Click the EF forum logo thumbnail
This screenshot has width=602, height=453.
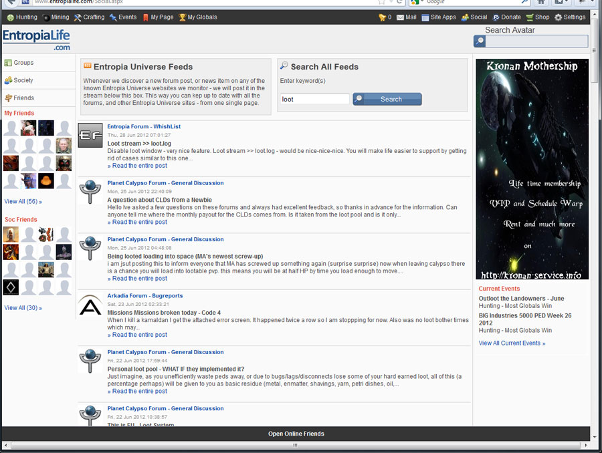coord(90,136)
